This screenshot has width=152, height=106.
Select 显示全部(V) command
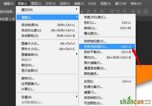click(47, 71)
